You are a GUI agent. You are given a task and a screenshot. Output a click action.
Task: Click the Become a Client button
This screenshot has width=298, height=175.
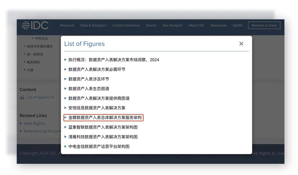(264, 26)
